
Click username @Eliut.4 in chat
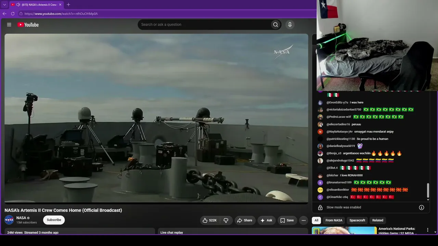click(332, 168)
